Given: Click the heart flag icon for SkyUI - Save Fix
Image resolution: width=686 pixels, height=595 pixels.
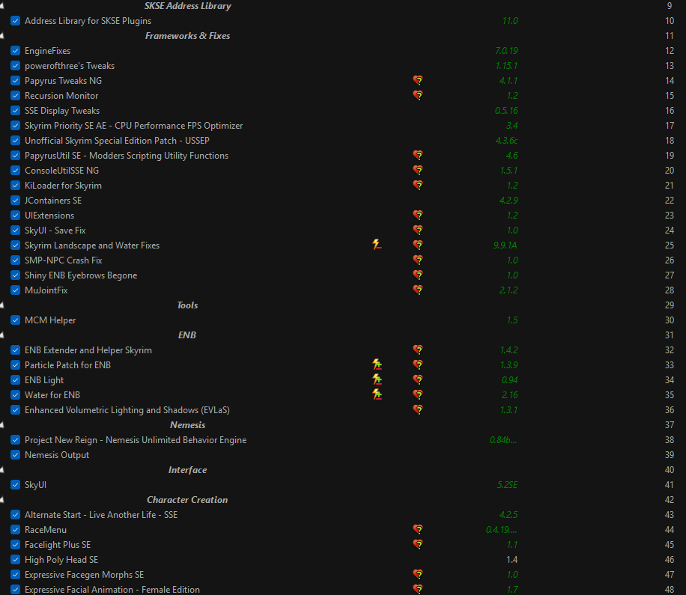Looking at the screenshot, I should tap(418, 230).
